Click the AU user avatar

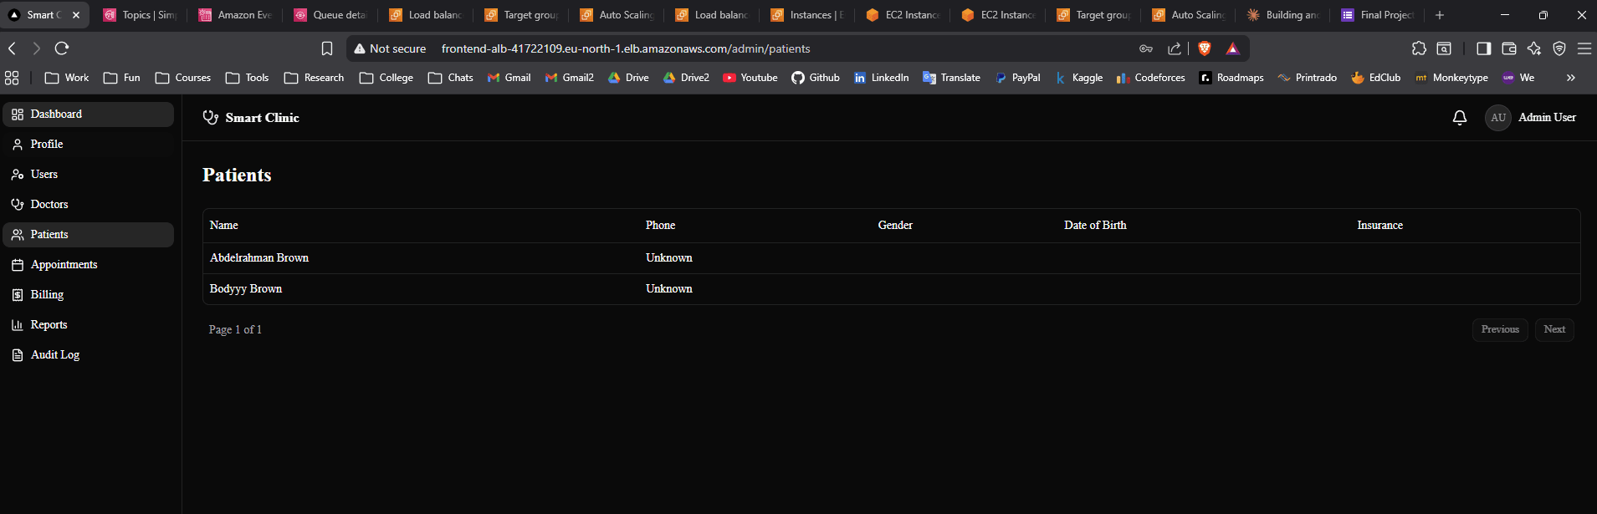pyautogui.click(x=1498, y=118)
